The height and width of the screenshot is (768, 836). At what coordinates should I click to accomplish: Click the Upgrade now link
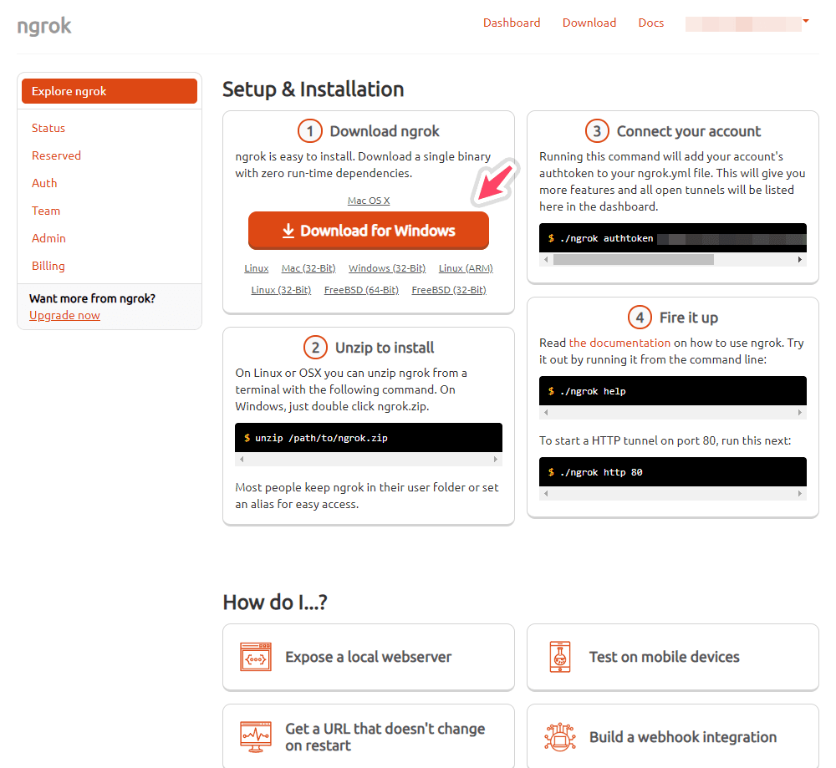tap(64, 316)
